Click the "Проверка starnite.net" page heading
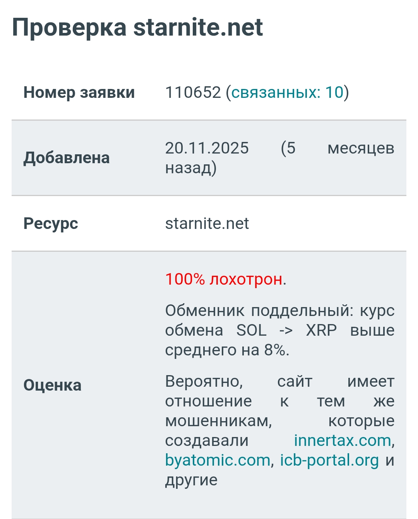418x519 pixels. click(137, 27)
